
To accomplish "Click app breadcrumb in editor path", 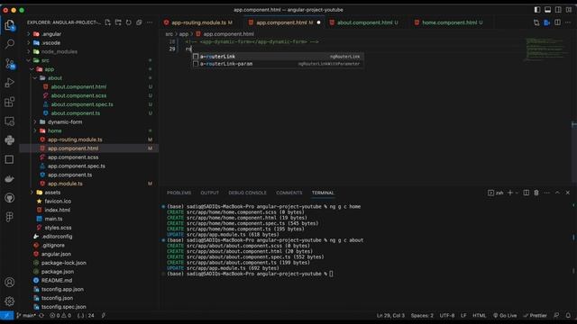I will coord(184,34).
